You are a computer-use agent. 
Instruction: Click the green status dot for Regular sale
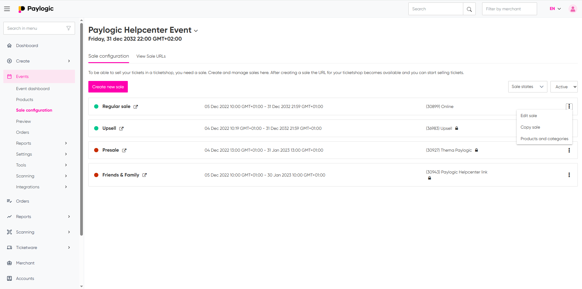[96, 106]
